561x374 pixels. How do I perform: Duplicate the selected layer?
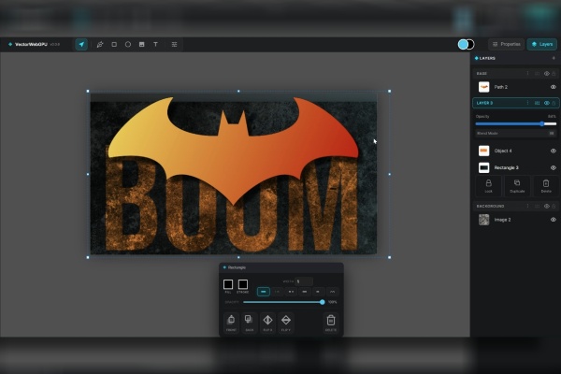517,186
